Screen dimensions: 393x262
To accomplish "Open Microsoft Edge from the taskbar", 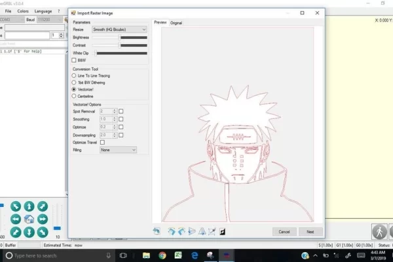I will tap(195, 255).
